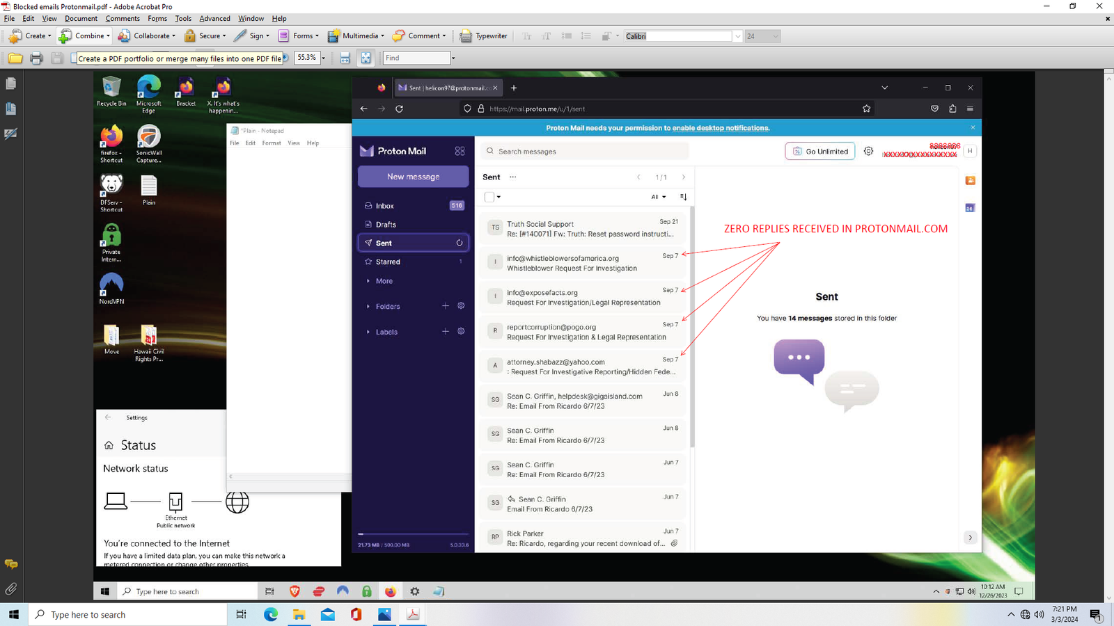1114x626 pixels.
Task: Open the Attachments paperclip panel
Action: 10,589
